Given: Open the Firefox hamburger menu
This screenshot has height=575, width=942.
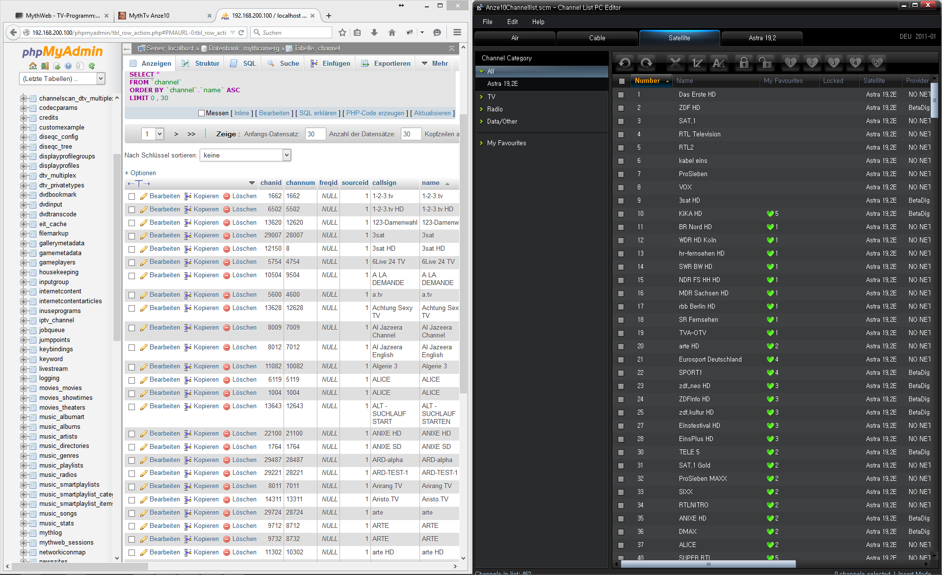Looking at the screenshot, I should [x=457, y=32].
